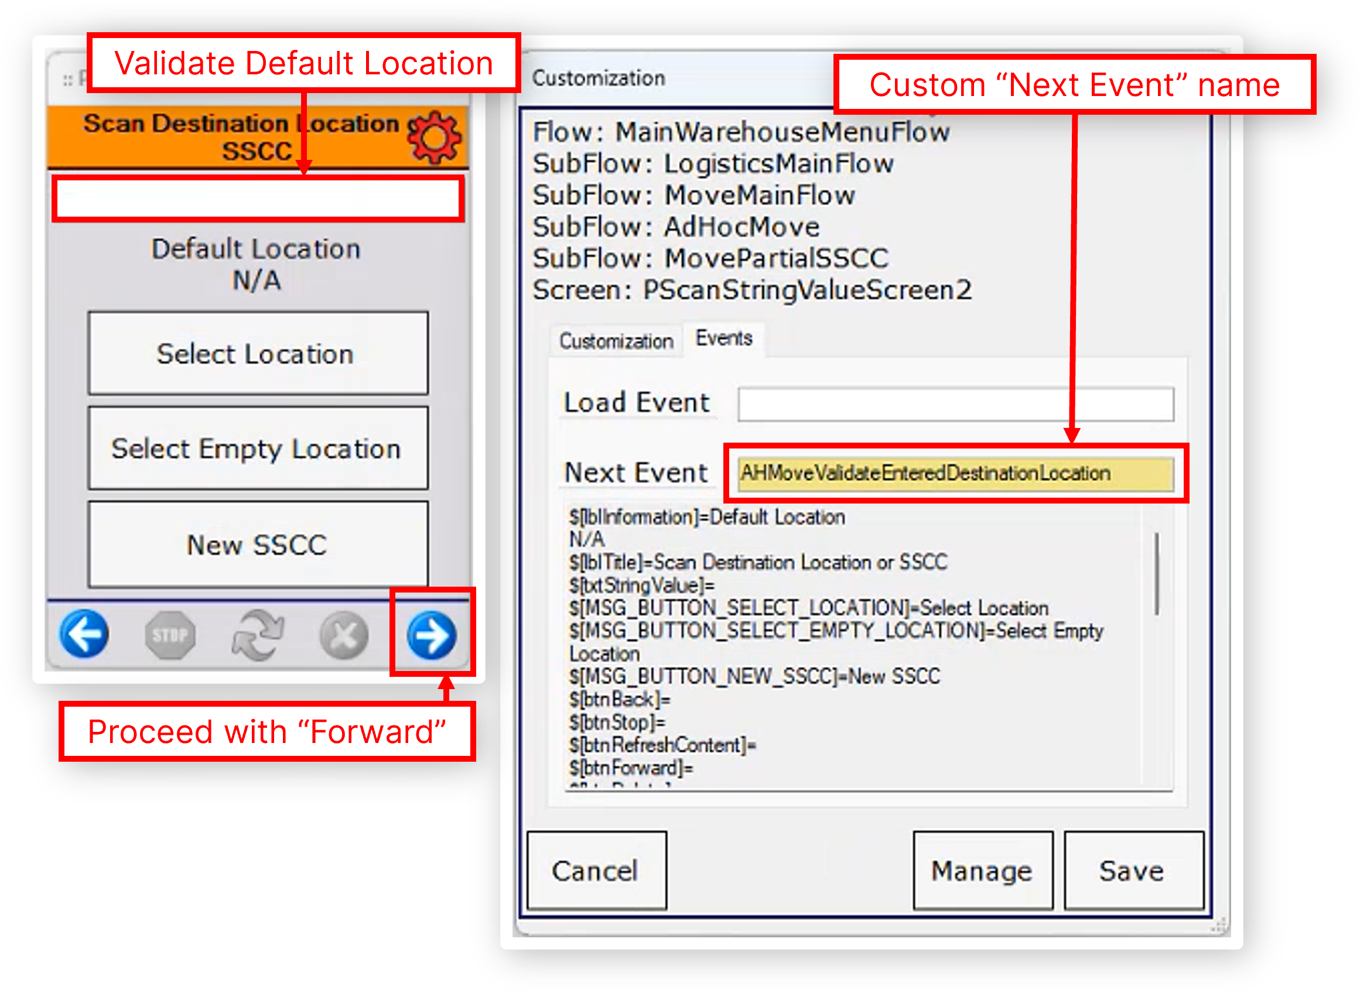Click the events list vertical scrollbar
Viewport: 1360px width, 993px height.
point(1156,574)
